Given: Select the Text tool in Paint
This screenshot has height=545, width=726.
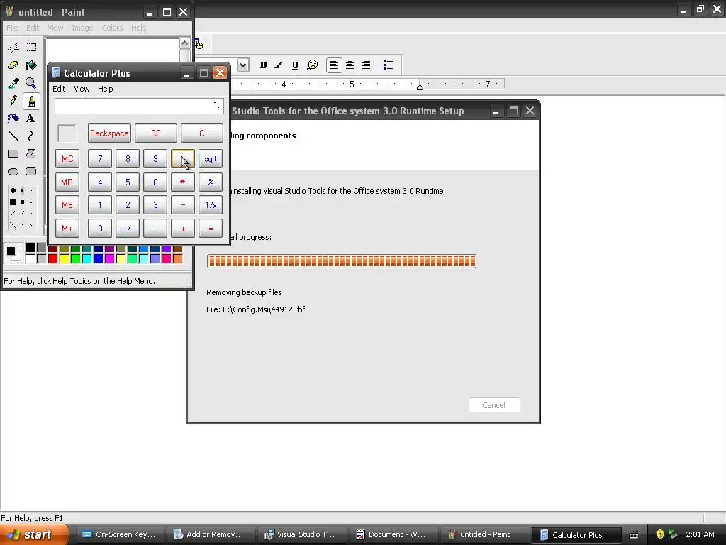Looking at the screenshot, I should [x=31, y=119].
